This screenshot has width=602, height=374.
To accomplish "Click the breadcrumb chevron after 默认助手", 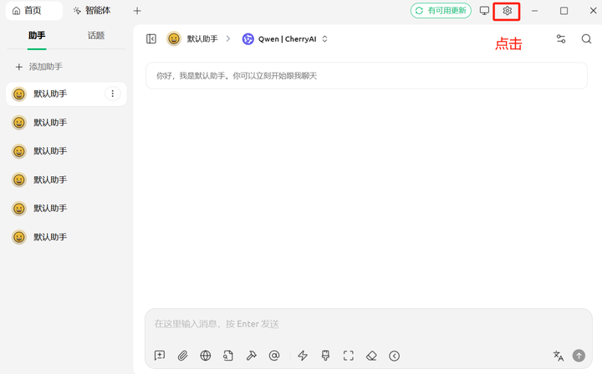I will (x=228, y=38).
